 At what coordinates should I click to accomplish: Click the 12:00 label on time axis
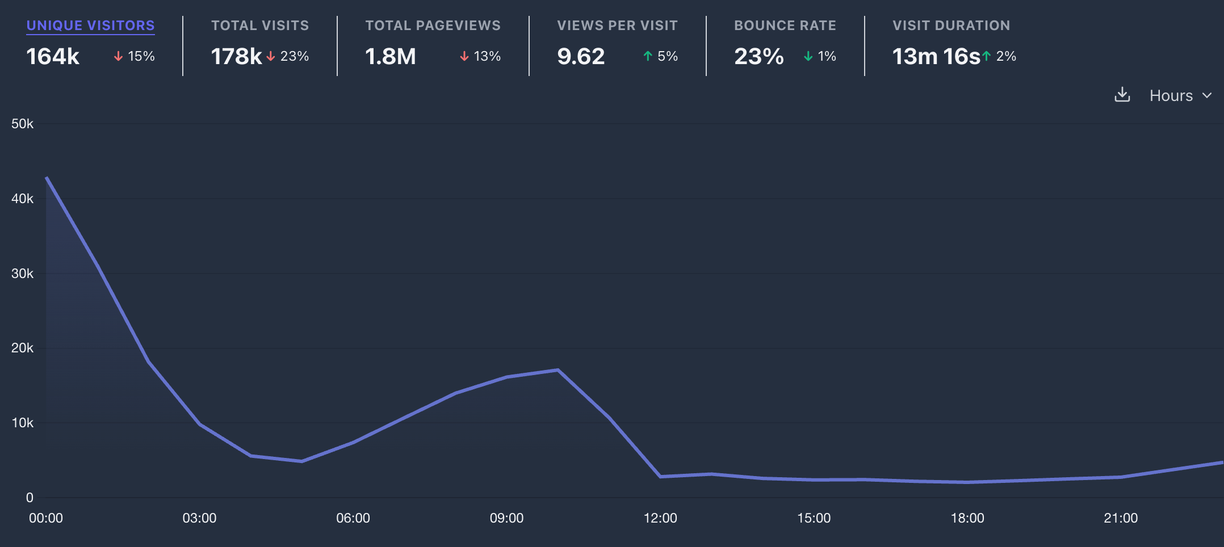pyautogui.click(x=660, y=518)
